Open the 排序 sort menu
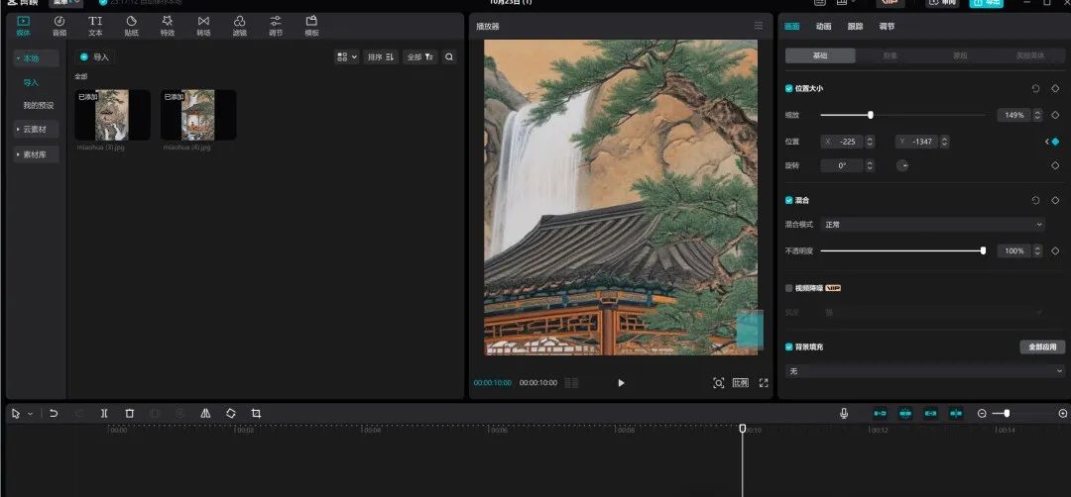Viewport: 1071px width, 497px height. click(381, 57)
